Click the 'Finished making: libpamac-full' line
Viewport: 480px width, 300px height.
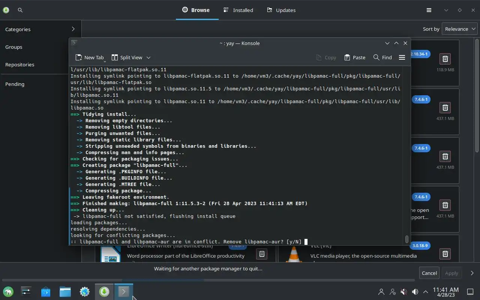pos(189,203)
